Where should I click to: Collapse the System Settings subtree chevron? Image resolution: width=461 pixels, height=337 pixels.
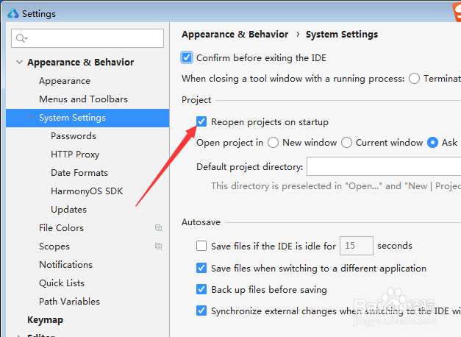(x=31, y=118)
